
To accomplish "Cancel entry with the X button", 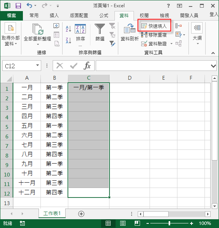I will [x=60, y=66].
